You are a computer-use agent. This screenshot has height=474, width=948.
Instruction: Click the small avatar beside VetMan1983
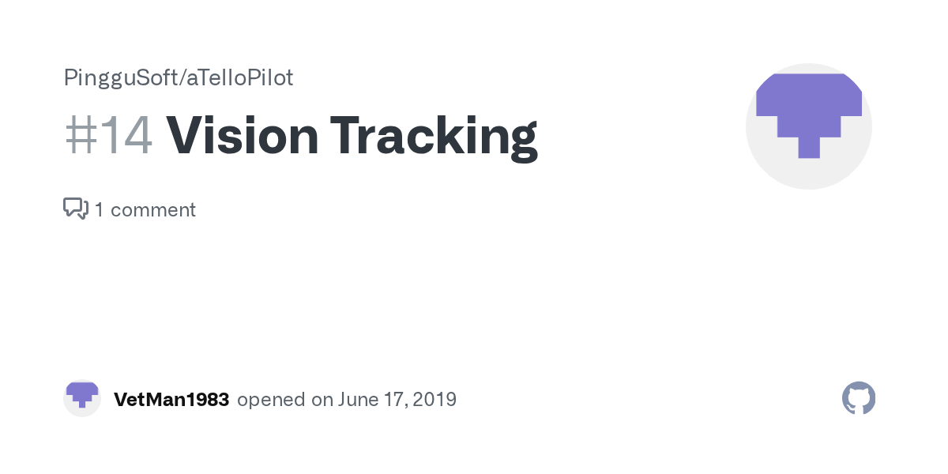click(x=82, y=398)
